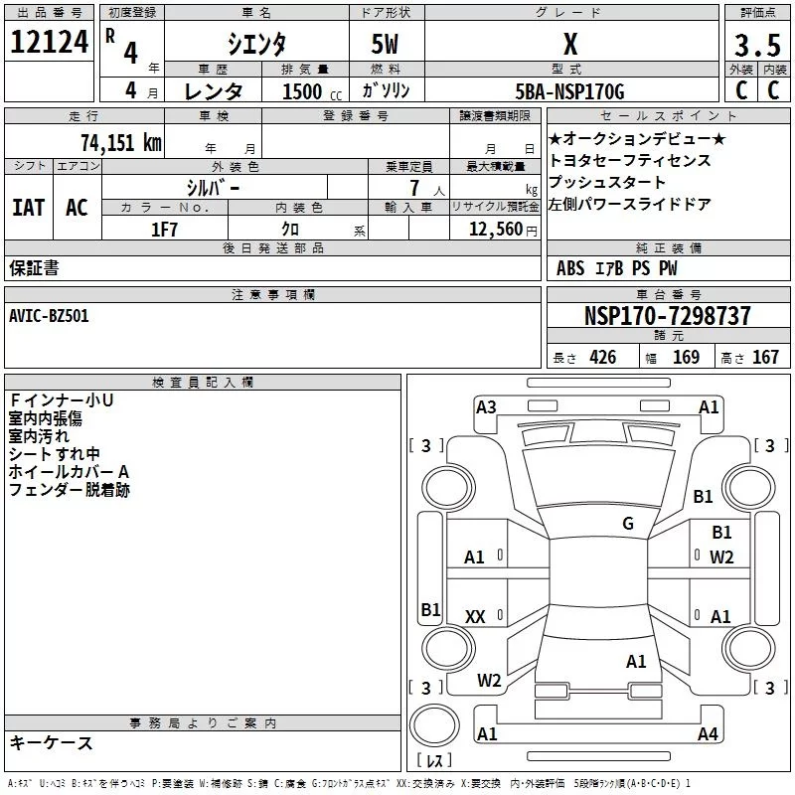This screenshot has height=795, width=795.
Task: Select the overall grade score 3.5
Action: (x=756, y=47)
